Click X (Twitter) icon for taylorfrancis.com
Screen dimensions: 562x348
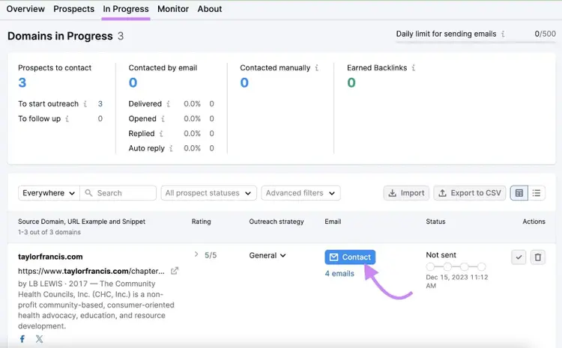(x=40, y=339)
